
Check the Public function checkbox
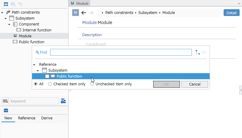(x=47, y=76)
